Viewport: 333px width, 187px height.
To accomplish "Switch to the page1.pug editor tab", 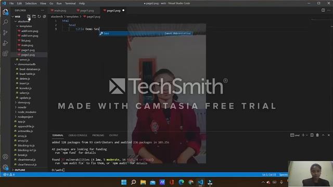I will tap(87, 10).
